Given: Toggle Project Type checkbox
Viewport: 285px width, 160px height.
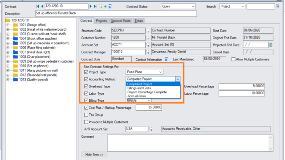Looking at the screenshot, I should coord(86,72).
